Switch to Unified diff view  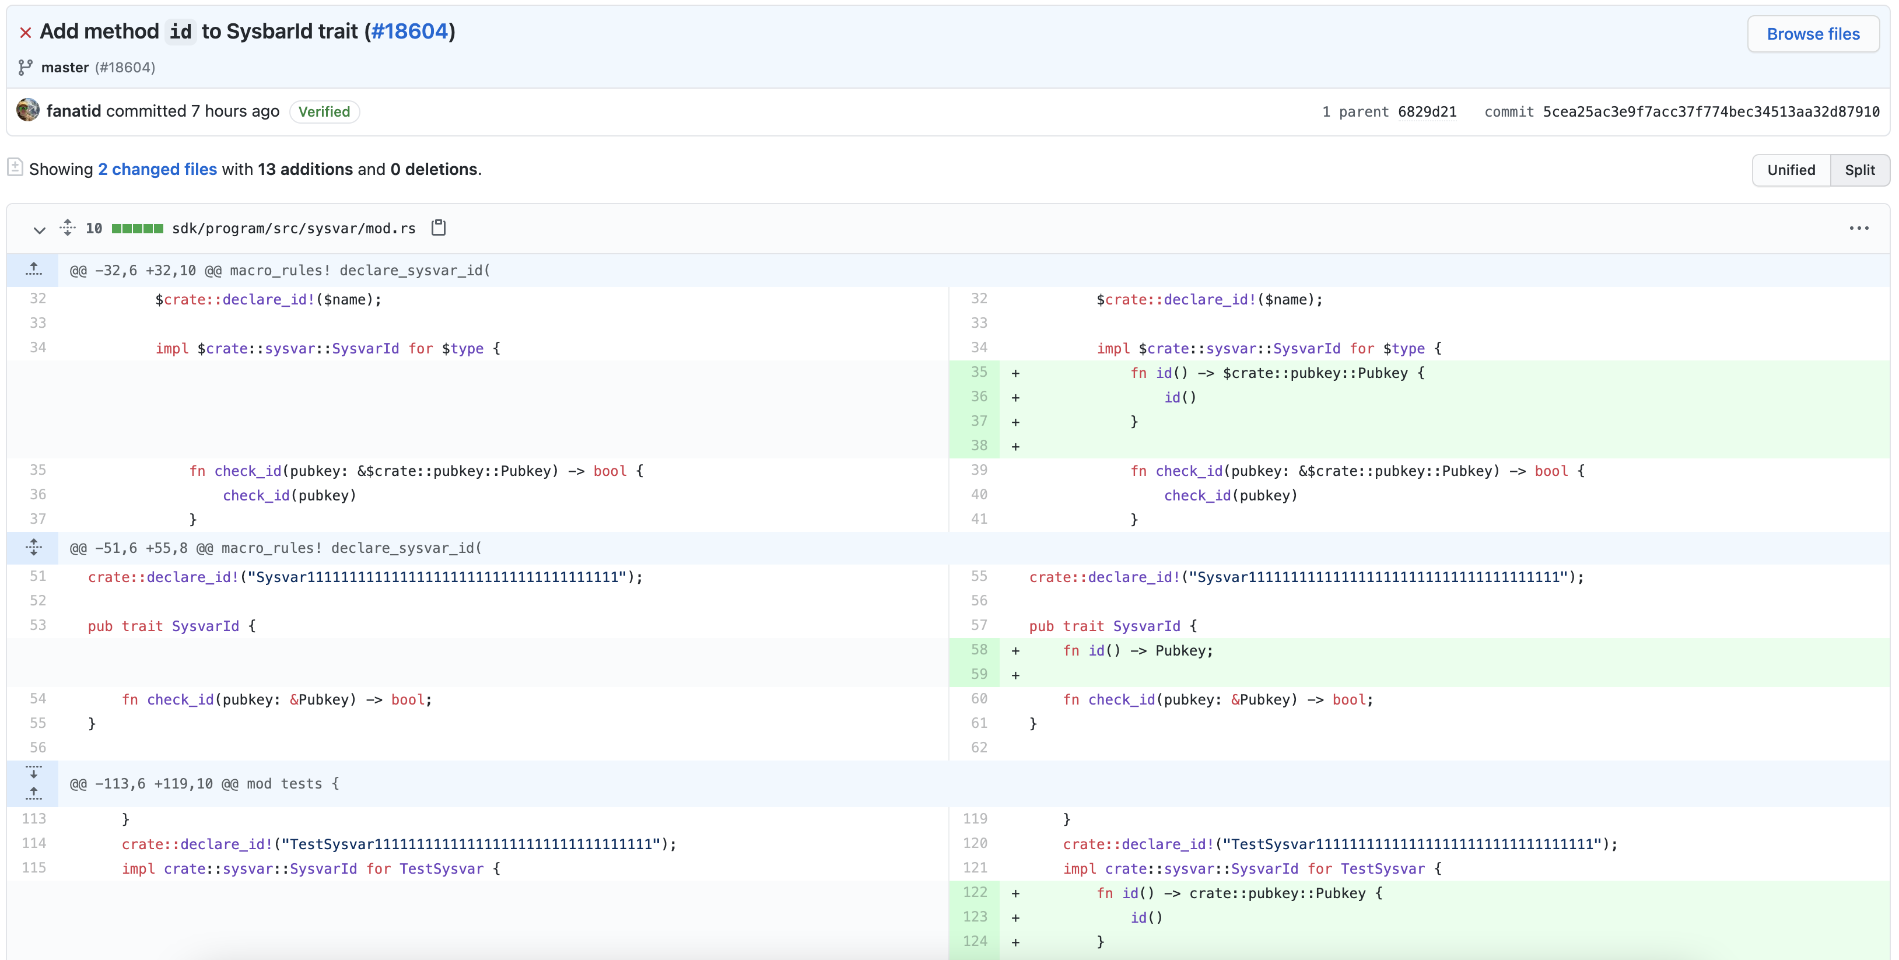(1791, 170)
